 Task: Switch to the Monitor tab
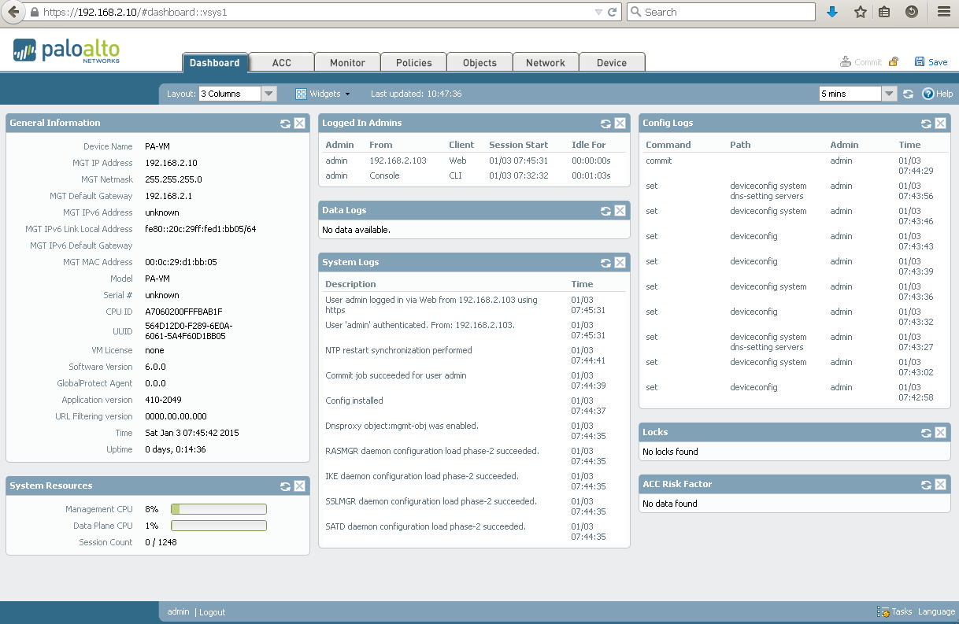(348, 63)
